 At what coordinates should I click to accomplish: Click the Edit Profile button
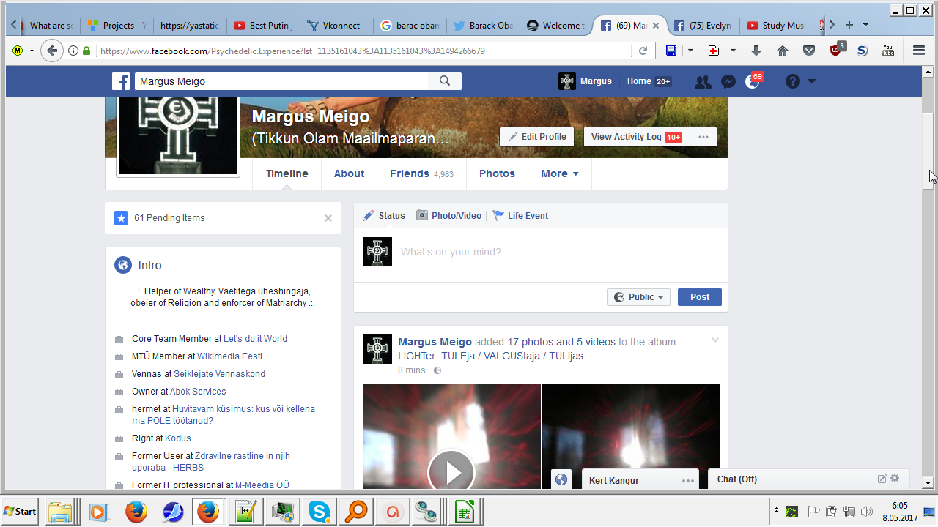pyautogui.click(x=536, y=137)
